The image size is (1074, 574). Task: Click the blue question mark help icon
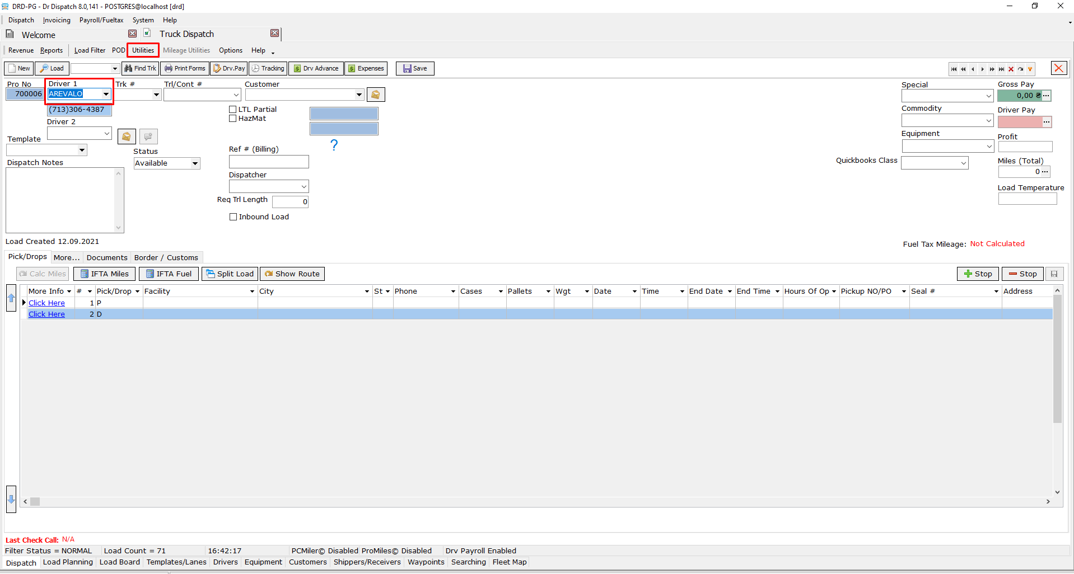tap(334, 145)
